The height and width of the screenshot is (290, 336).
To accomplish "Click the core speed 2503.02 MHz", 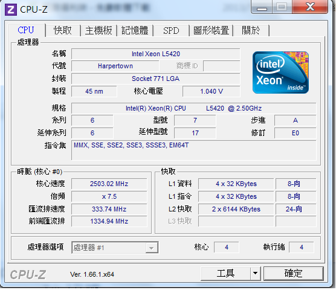I will [109, 184].
